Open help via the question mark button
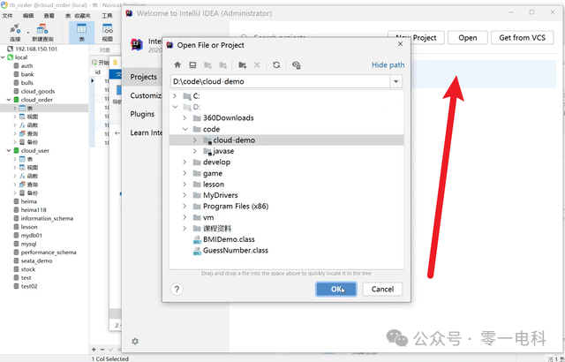This screenshot has width=565, height=362. (x=177, y=289)
